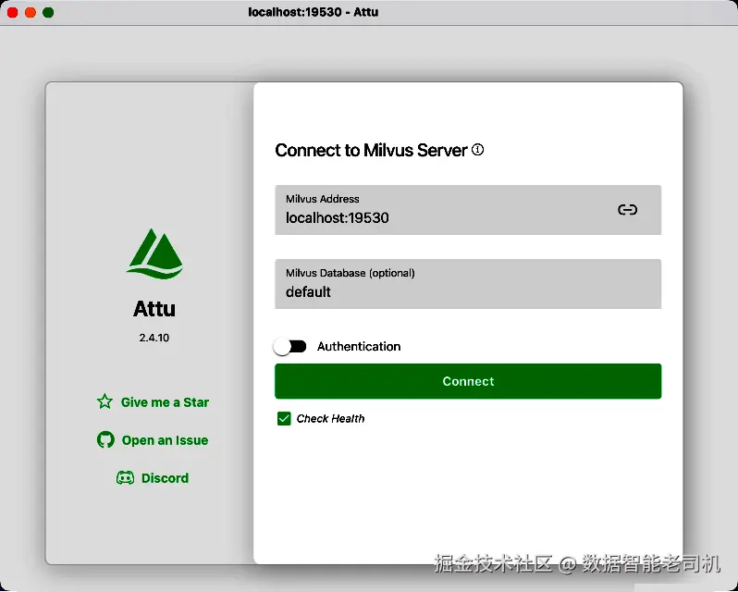Maximize the window with the green button
This screenshot has width=738, height=592.
(x=48, y=12)
